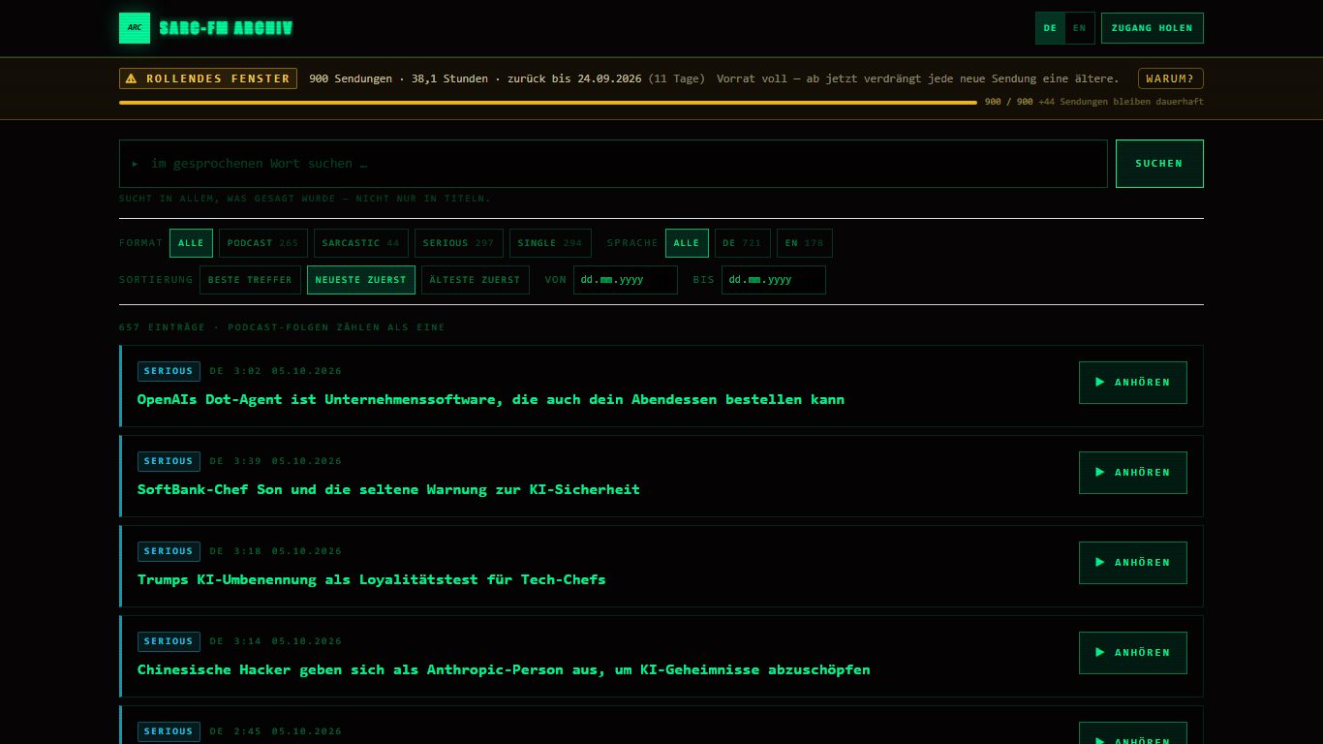
Task: Filter language by DE 721
Action: point(743,243)
